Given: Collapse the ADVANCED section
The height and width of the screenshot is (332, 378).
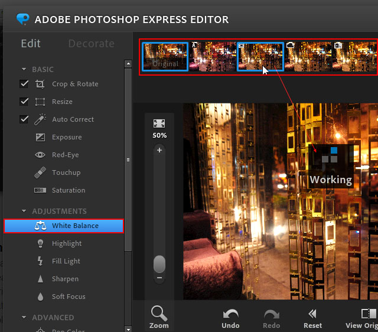Looking at the screenshot, I should tap(24, 317).
